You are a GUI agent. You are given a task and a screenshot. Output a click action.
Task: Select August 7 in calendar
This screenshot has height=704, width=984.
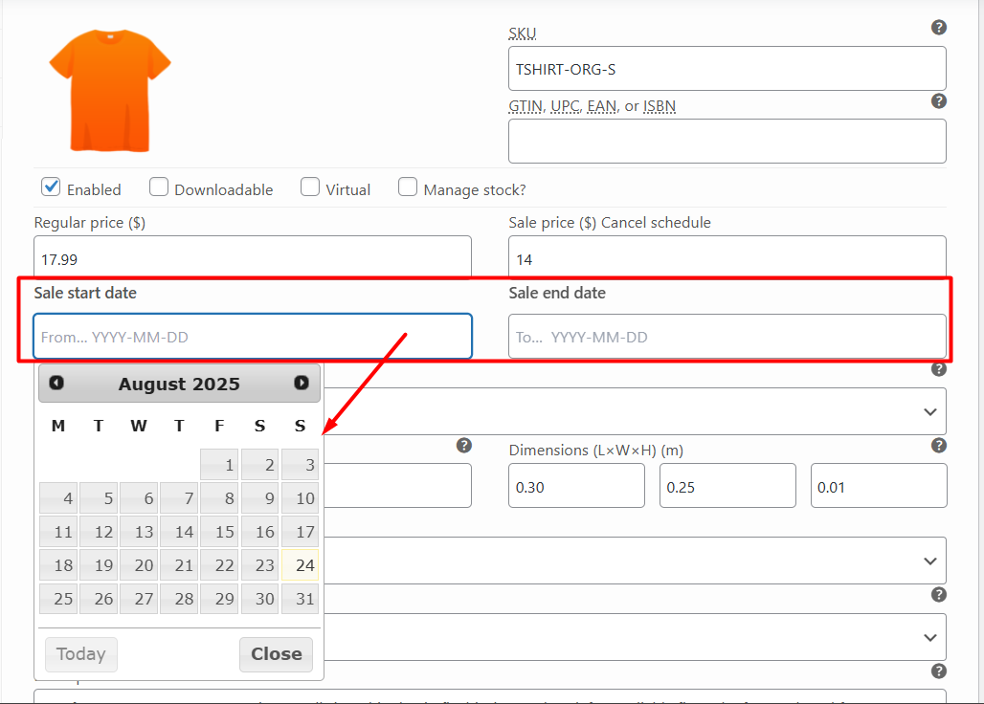click(x=179, y=497)
